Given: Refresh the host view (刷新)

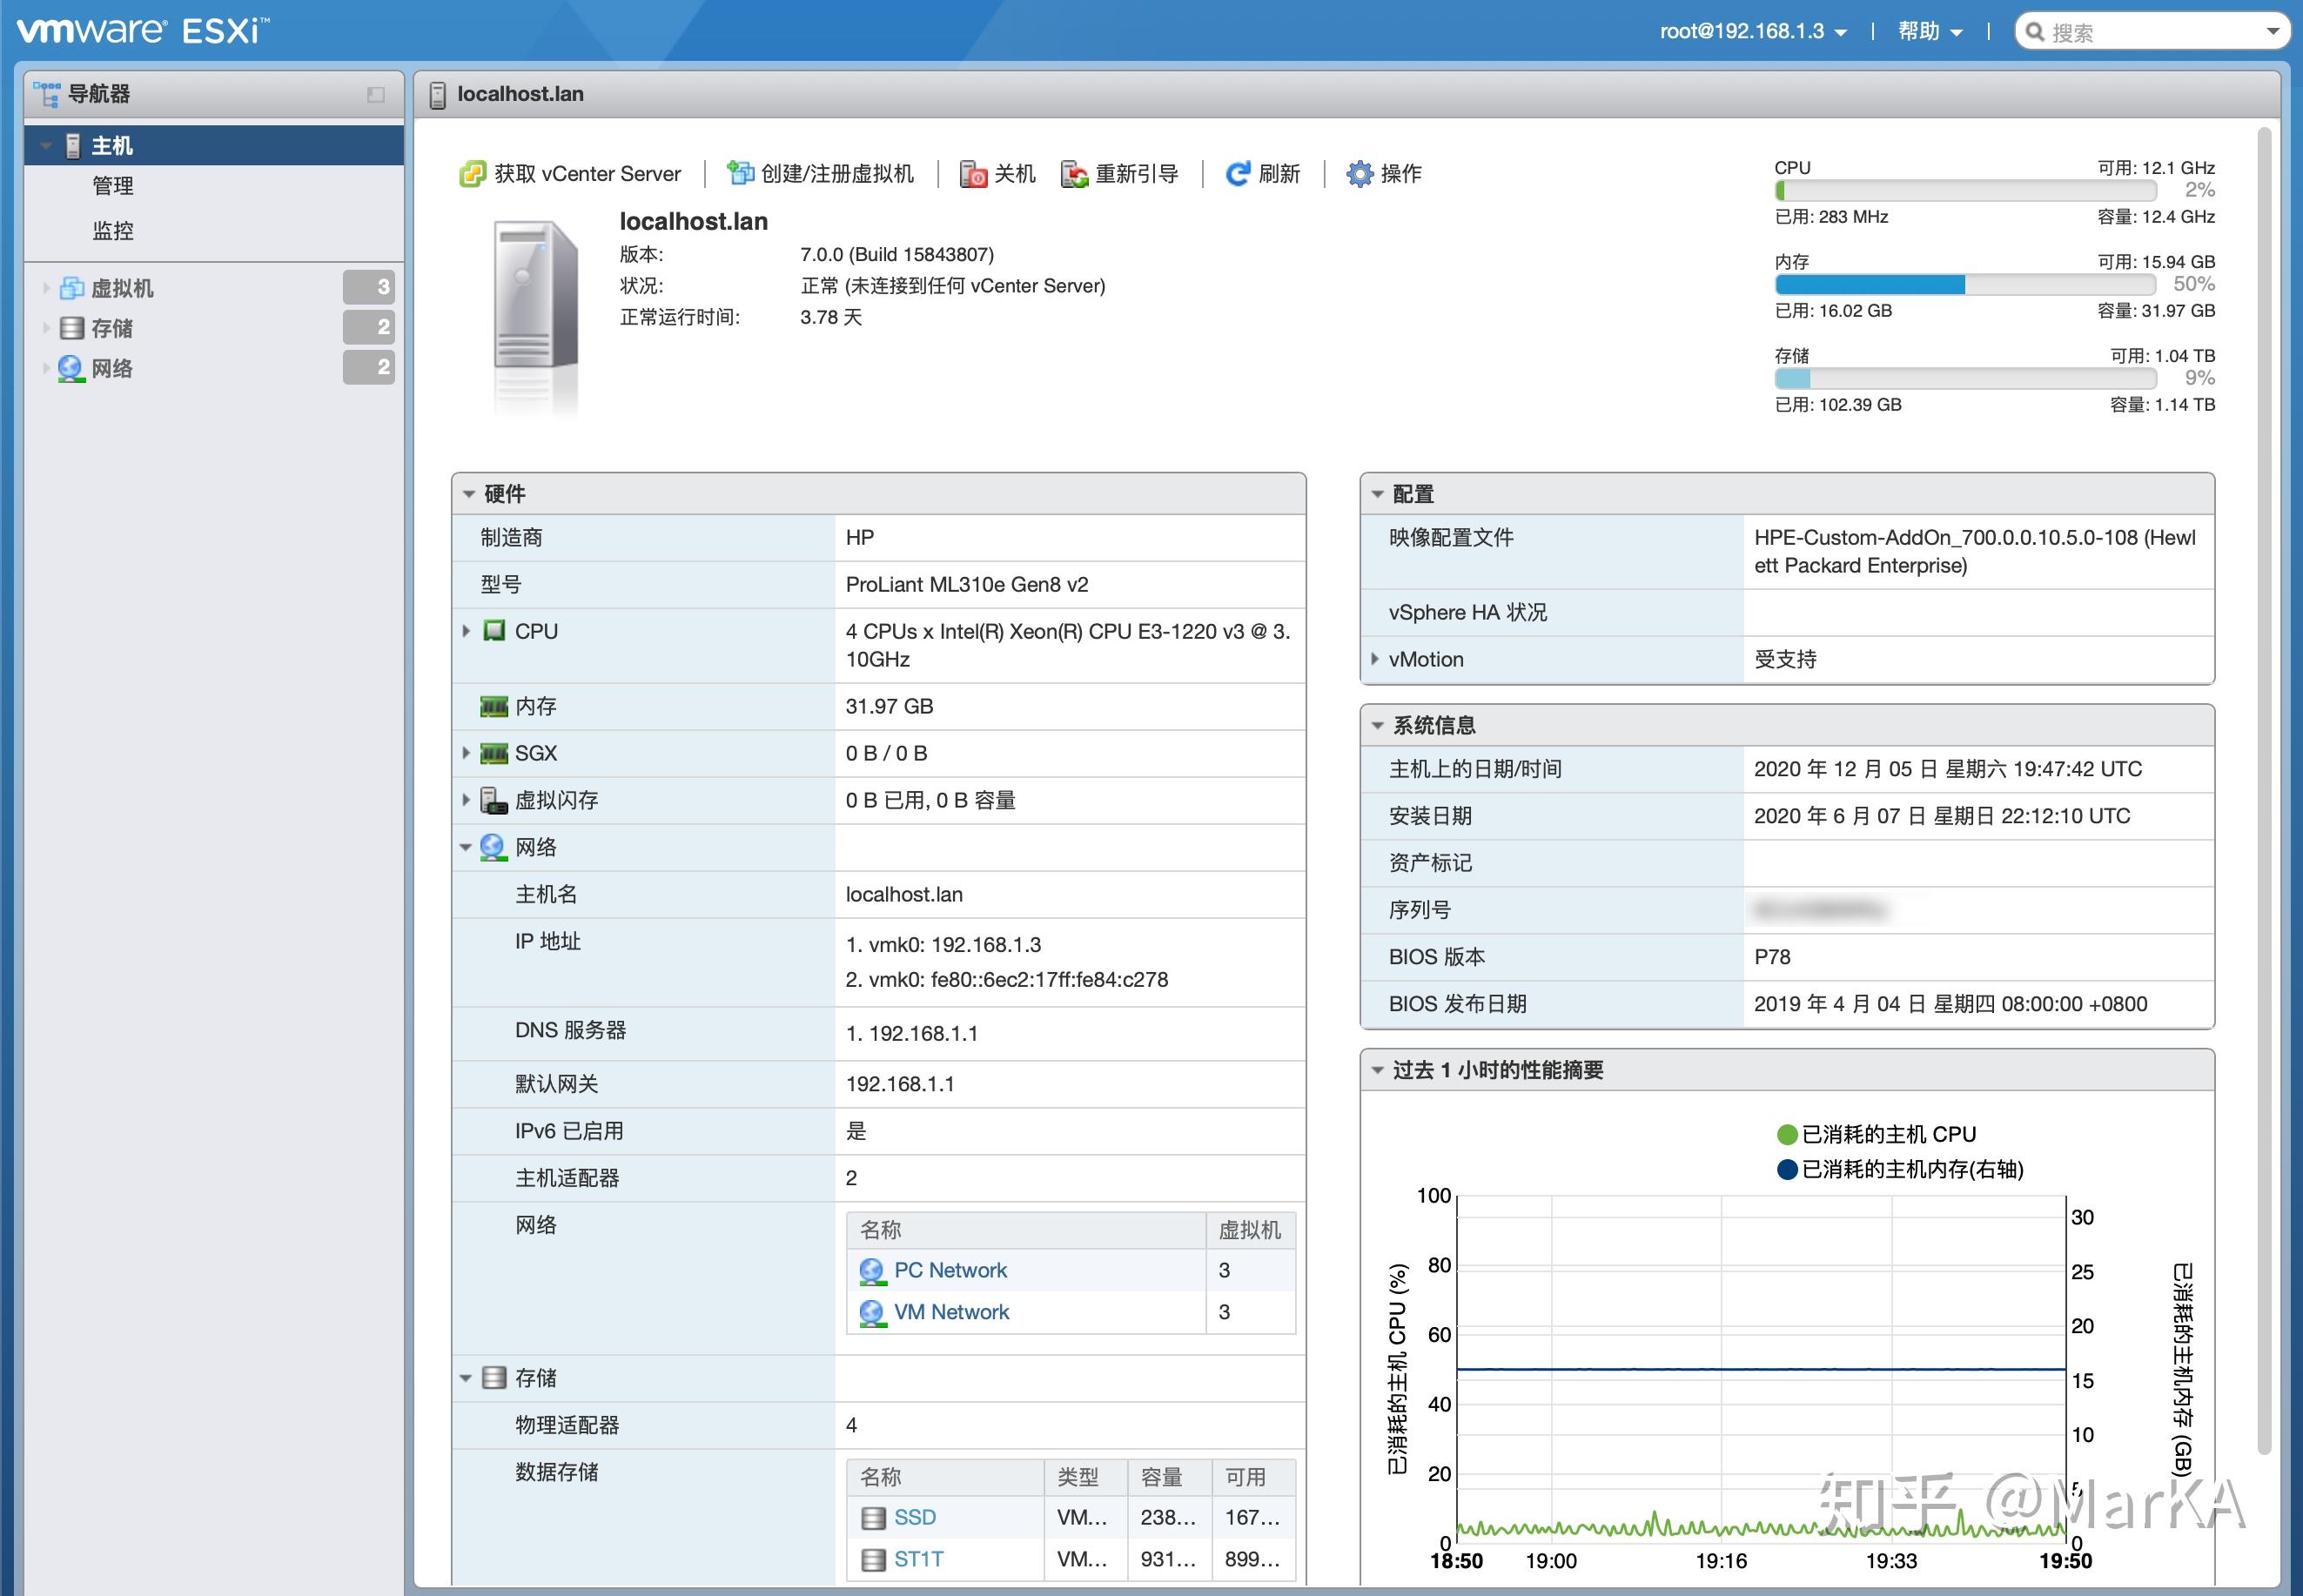Looking at the screenshot, I should (x=1263, y=174).
